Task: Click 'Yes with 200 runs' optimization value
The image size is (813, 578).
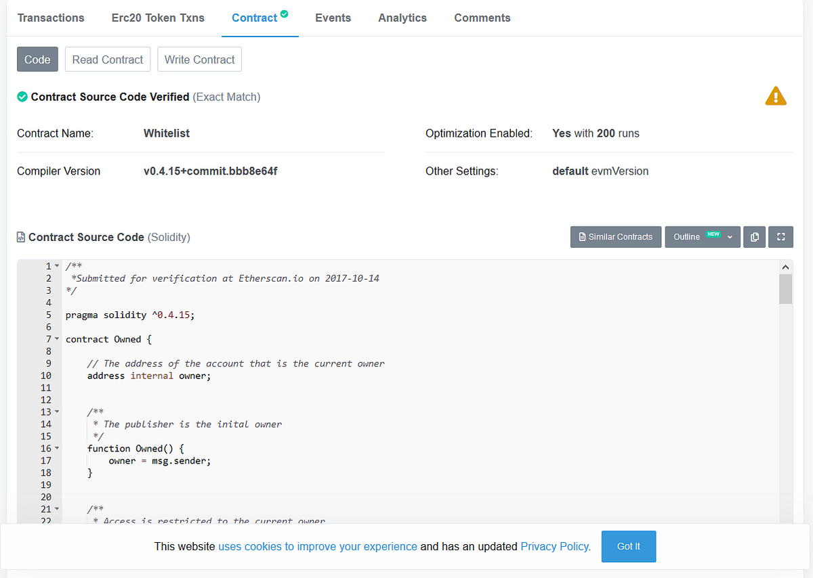Action: pos(596,133)
